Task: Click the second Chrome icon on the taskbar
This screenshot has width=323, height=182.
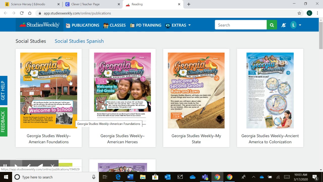Action: click(230, 177)
